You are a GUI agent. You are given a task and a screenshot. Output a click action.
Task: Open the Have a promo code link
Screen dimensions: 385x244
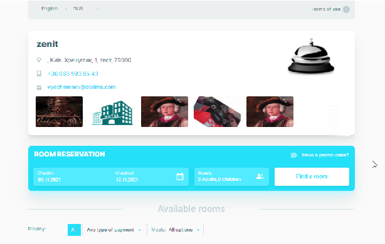[x=325, y=155]
